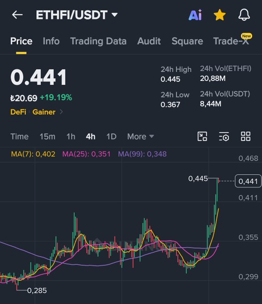
Task: Open the Trade-X tab
Action: [231, 41]
